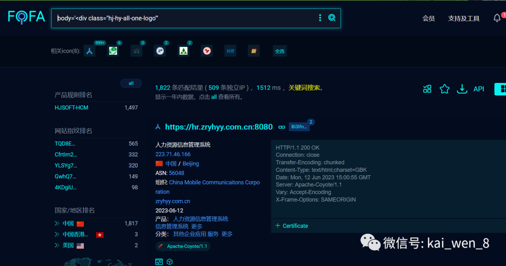Click the search magnifier icon in query box
This screenshot has width=506, height=266.
332,18
